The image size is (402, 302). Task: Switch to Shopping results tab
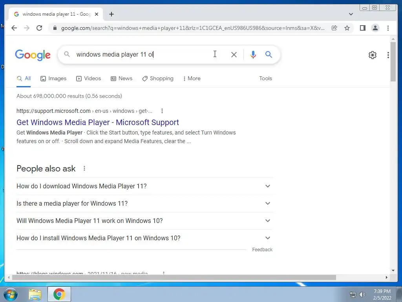(x=158, y=79)
